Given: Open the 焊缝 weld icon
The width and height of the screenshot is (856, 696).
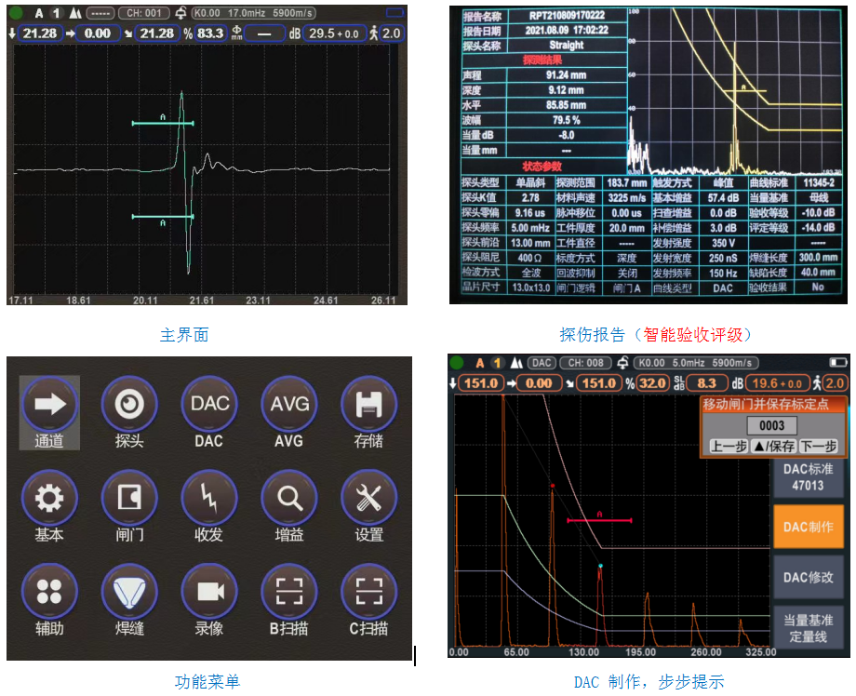Looking at the screenshot, I should coord(129,593).
